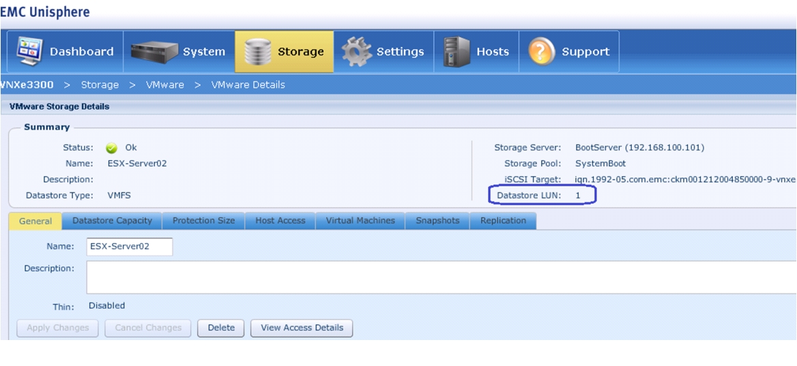Click the Settings gear icon
The image size is (797, 366).
(356, 52)
